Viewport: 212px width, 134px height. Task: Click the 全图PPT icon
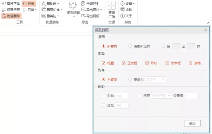(83, 4)
